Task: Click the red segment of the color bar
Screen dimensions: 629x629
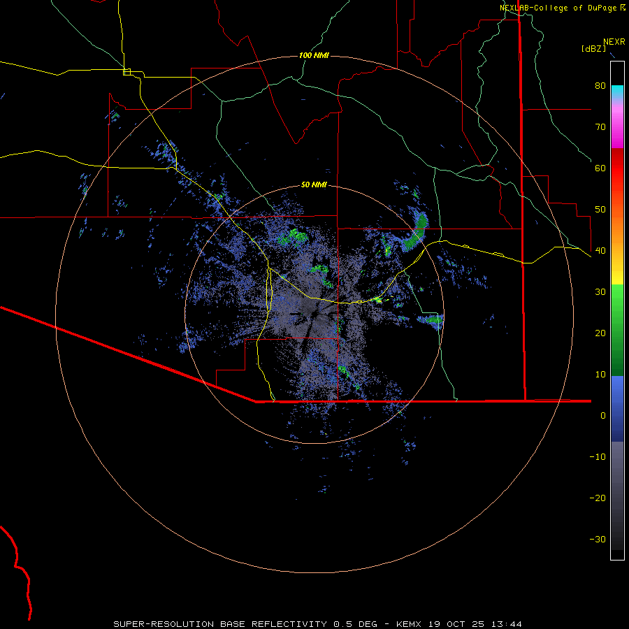Action: click(x=617, y=168)
